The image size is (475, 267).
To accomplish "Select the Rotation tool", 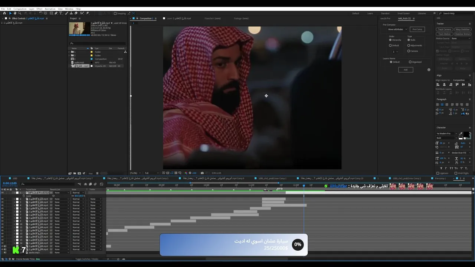I will click(40, 13).
